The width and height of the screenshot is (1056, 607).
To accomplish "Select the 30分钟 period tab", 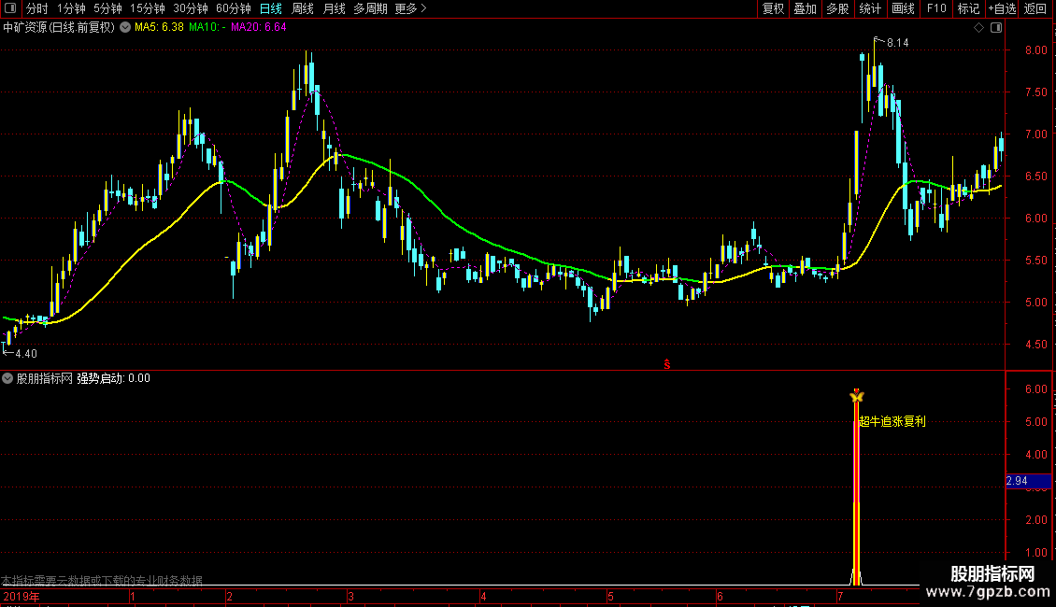I will coord(191,8).
